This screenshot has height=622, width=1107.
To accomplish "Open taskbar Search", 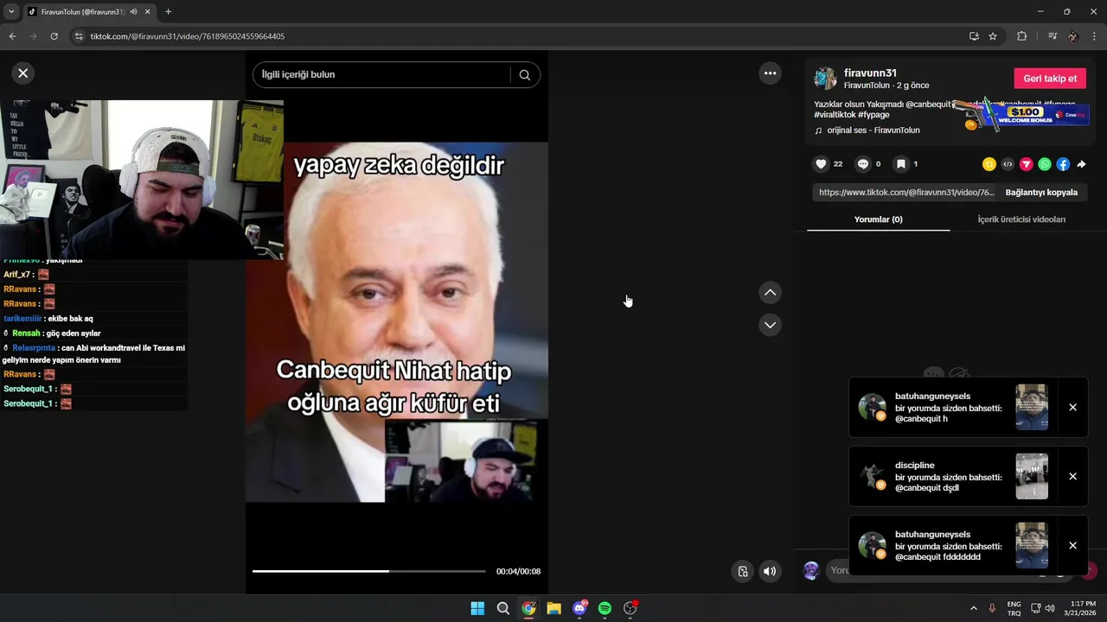I will [x=502, y=608].
